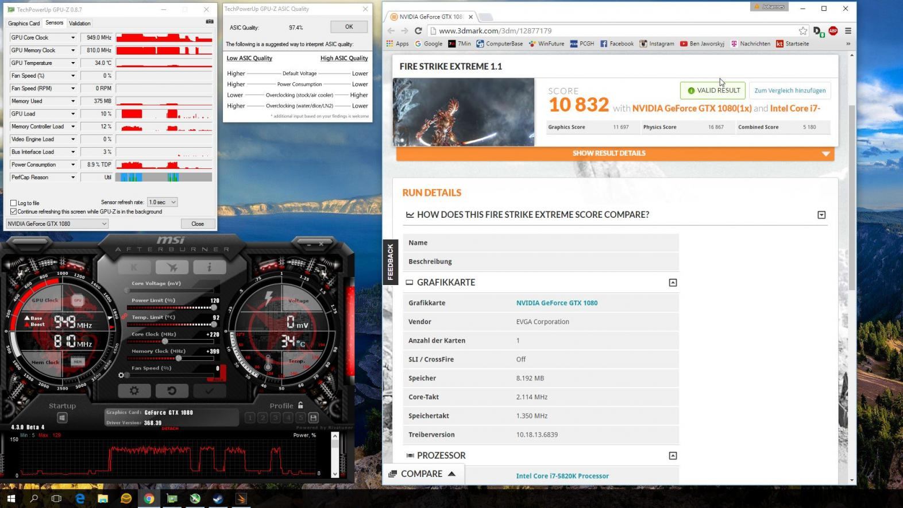Screen dimensions: 903x508
Task: Open Afterburner settings gear button
Action: (x=134, y=391)
